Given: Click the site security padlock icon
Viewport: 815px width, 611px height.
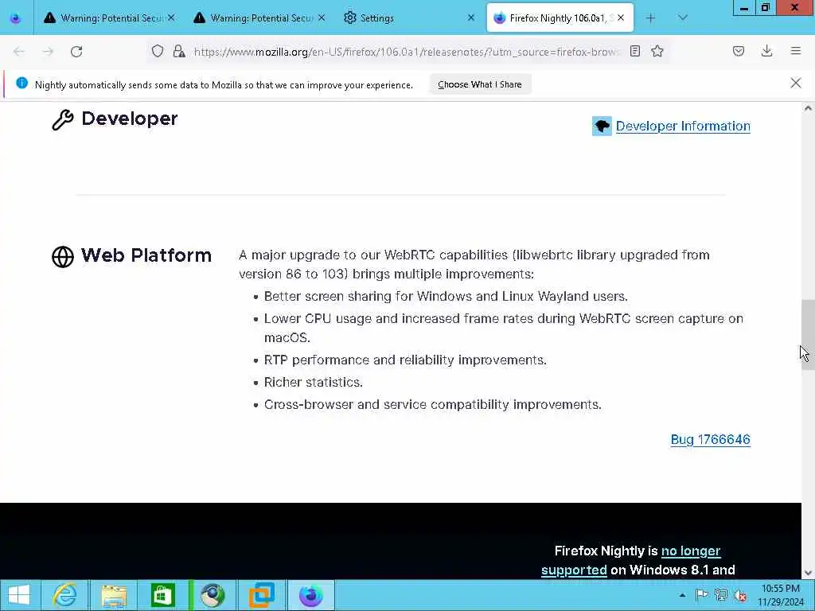Looking at the screenshot, I should click(179, 51).
